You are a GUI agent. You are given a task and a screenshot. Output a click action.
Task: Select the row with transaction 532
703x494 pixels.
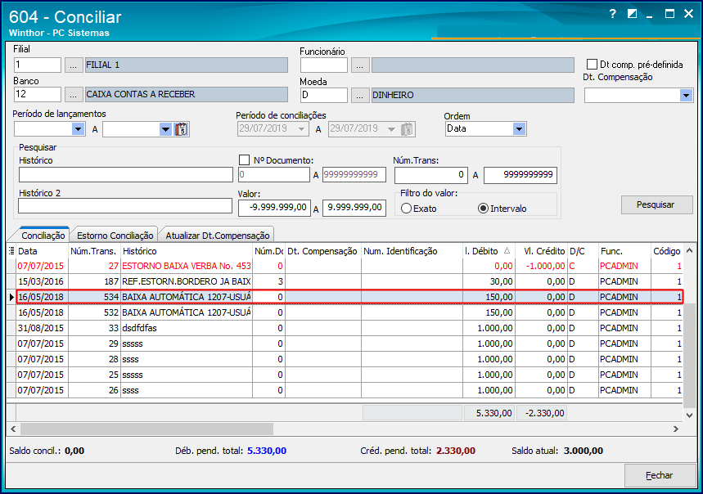tap(349, 312)
